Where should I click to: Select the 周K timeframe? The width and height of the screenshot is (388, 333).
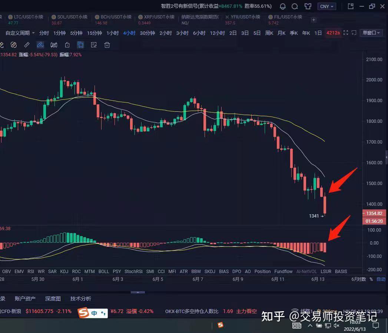click(269, 33)
